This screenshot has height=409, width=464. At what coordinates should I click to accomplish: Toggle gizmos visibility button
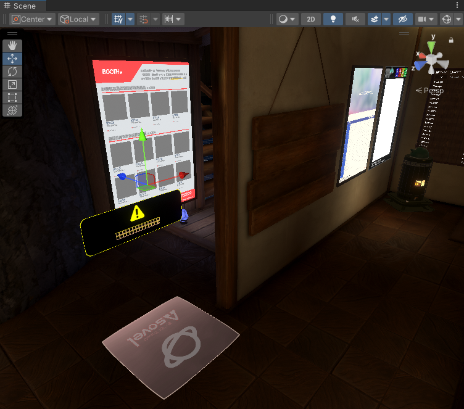tap(447, 19)
